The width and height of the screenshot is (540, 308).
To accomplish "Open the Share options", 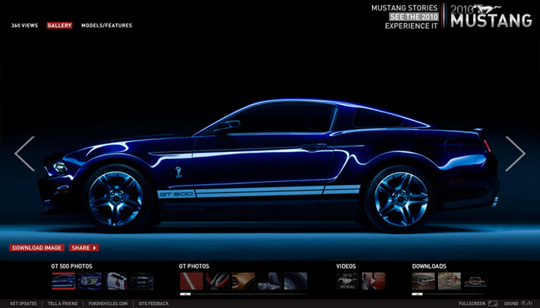I will [84, 248].
